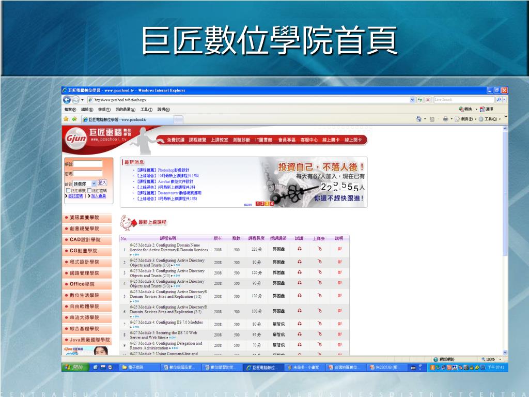Check the 記住密碼 remember-password checkbox

pyautogui.click(x=89, y=190)
